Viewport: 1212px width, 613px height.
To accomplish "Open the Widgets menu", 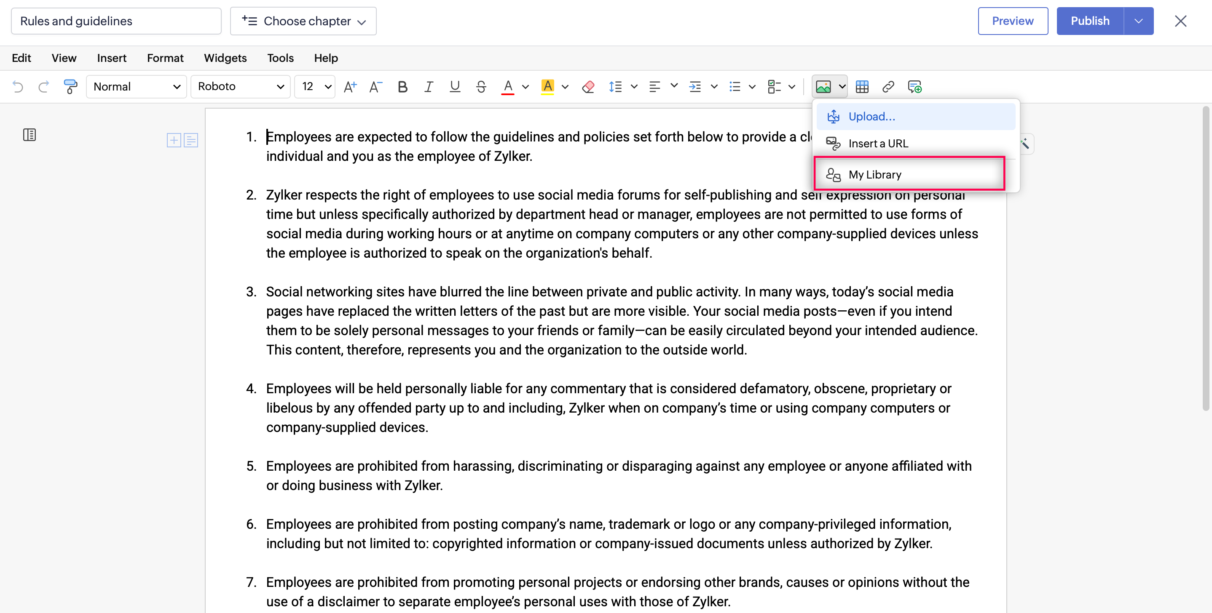I will (x=225, y=58).
